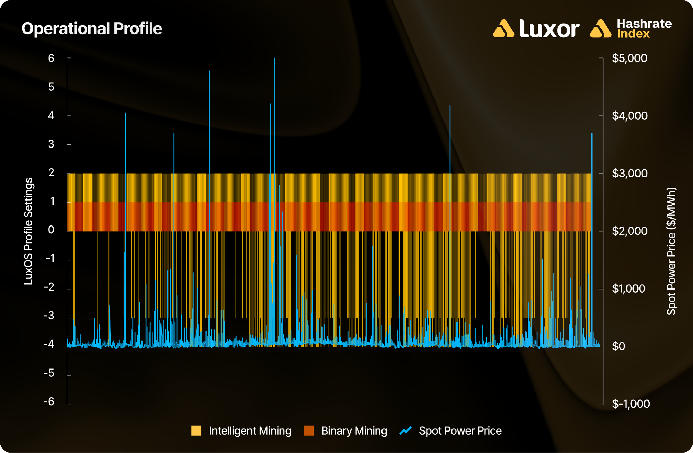Click the Spot Power Price ($/MWh) axis title
The width and height of the screenshot is (693, 453).
click(x=672, y=251)
